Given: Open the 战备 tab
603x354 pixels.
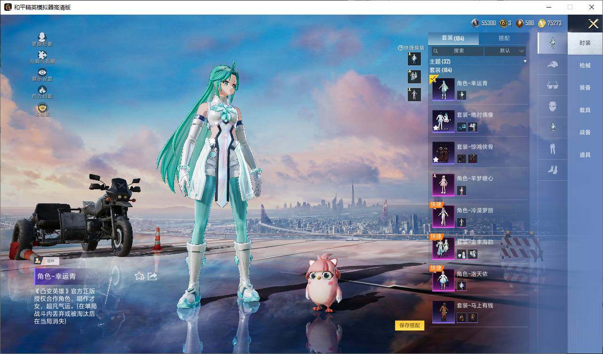Looking at the screenshot, I should pyautogui.click(x=585, y=132).
